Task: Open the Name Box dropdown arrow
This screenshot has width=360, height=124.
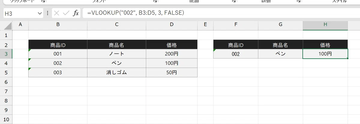Action: [x=40, y=13]
